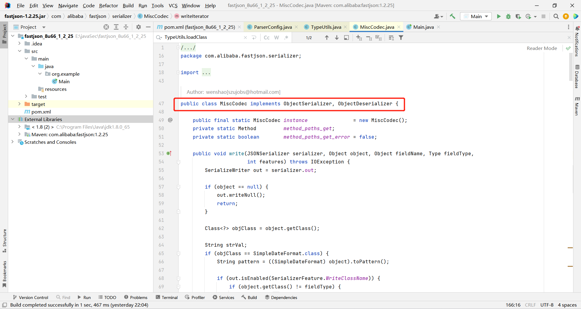Screen dimensions: 581x309
Task: Open the Refactor menu
Action: coord(108,5)
